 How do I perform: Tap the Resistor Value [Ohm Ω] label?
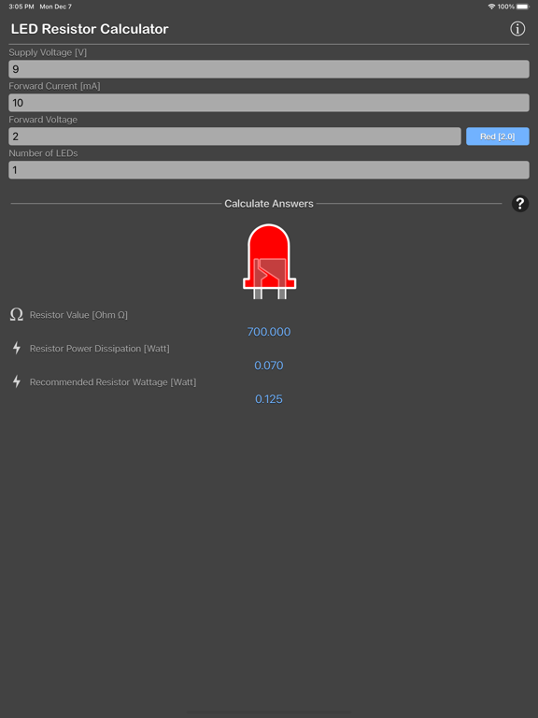[x=78, y=315]
